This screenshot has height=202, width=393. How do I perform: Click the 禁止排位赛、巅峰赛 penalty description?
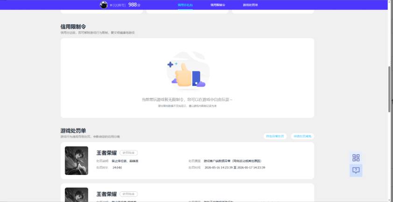tap(125, 161)
